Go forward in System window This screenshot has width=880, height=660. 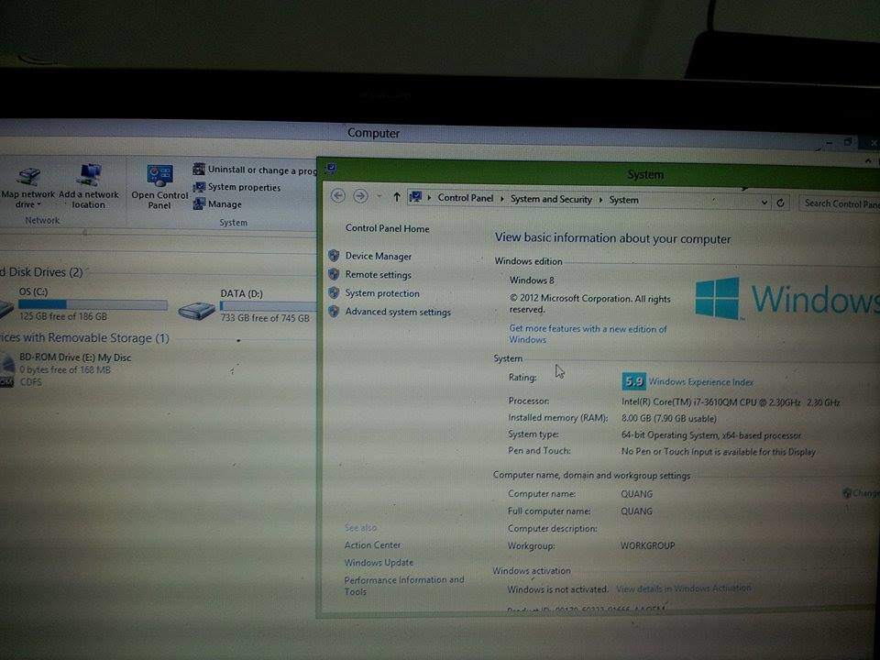click(x=361, y=196)
